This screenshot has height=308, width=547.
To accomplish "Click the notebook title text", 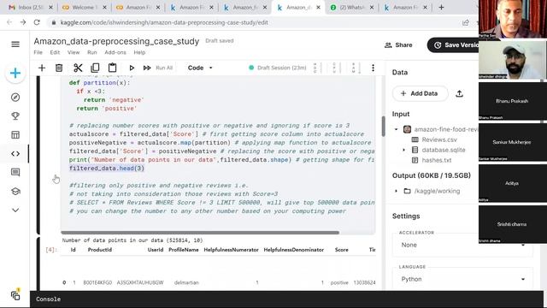I will click(116, 41).
